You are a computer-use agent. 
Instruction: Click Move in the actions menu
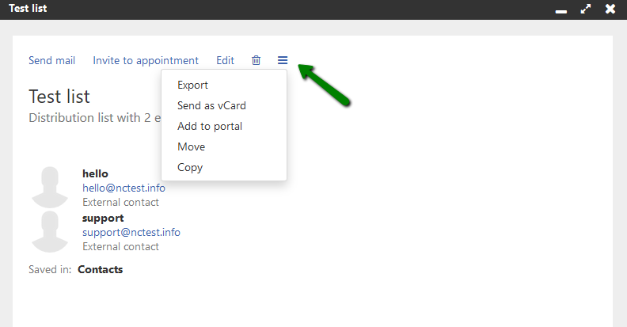[191, 146]
